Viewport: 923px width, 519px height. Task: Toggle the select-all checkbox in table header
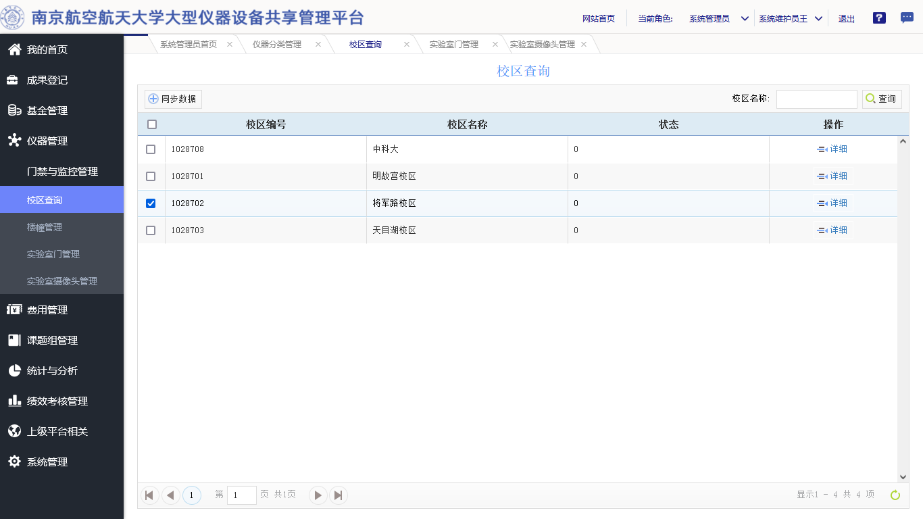click(152, 124)
